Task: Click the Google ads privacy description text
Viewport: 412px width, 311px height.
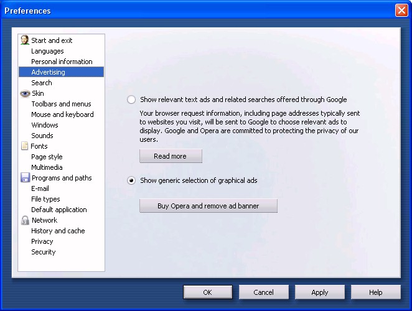Action: [250, 126]
